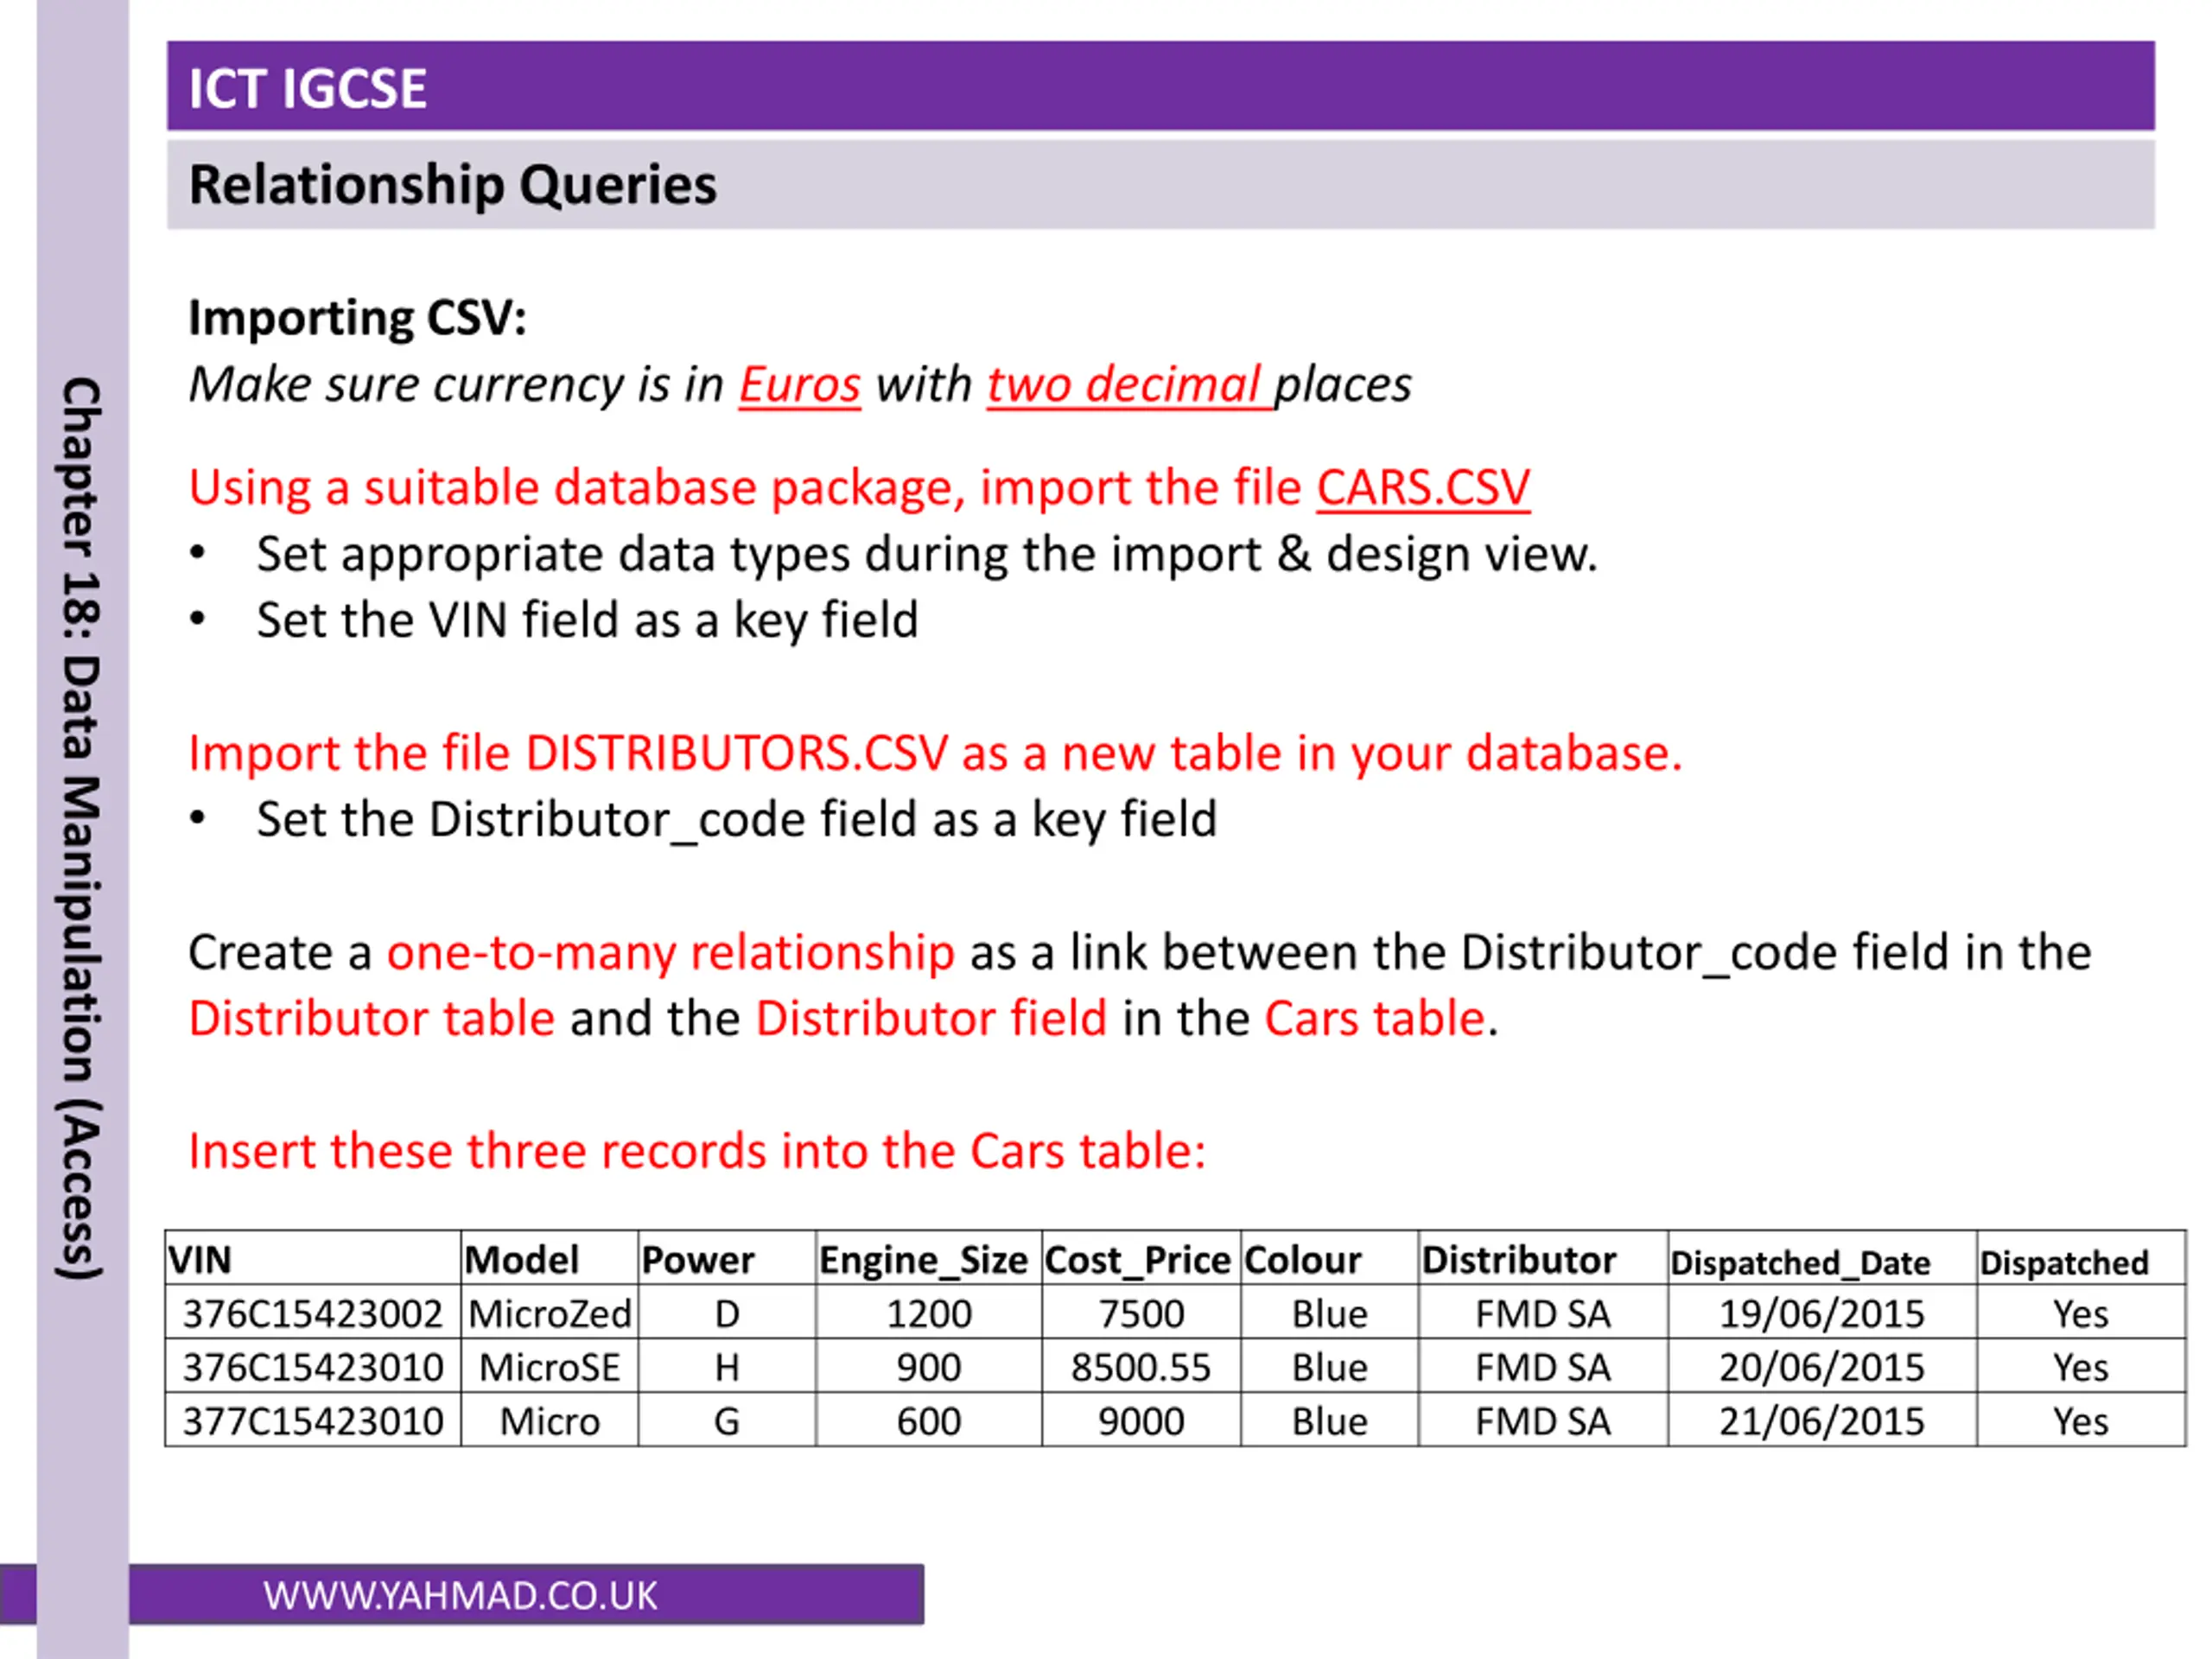Click the underlined two decimal text
2212x1659 pixels.
1129,385
